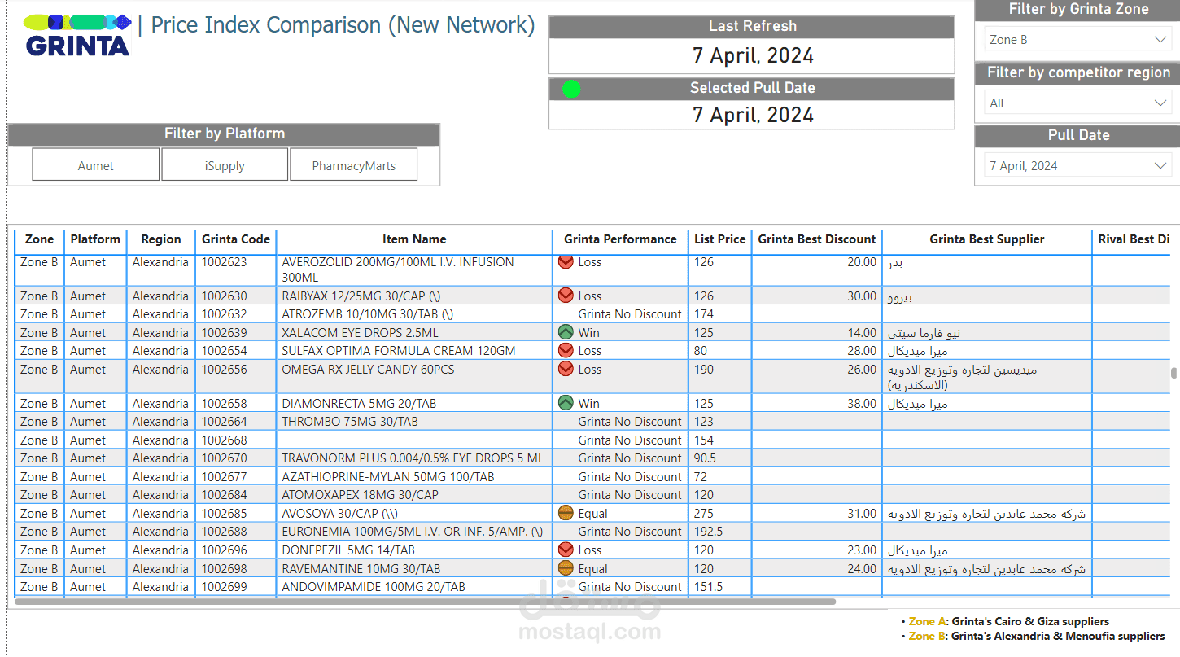Viewport: 1180px width, 657px height.
Task: Click item ATROZEMB 10/10MG 30/TAB
Action: tap(368, 313)
